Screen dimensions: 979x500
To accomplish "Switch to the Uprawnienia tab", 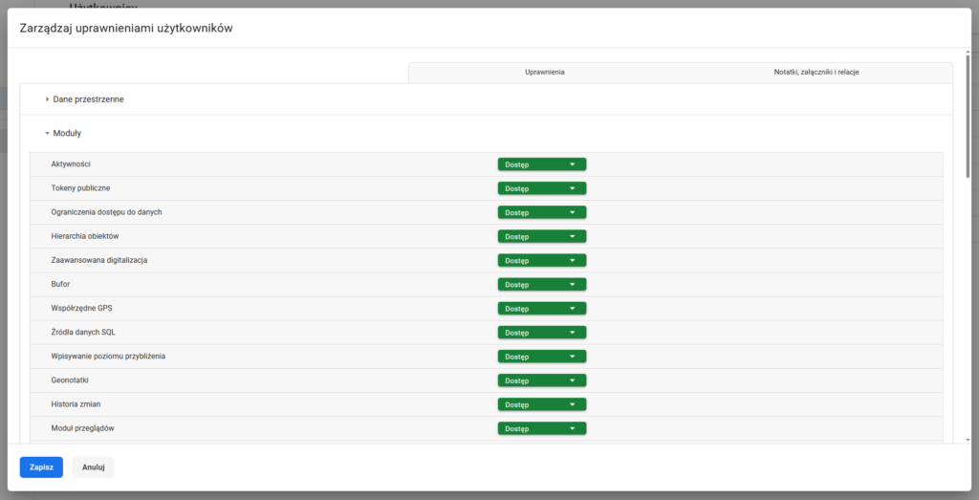I will (x=544, y=73).
